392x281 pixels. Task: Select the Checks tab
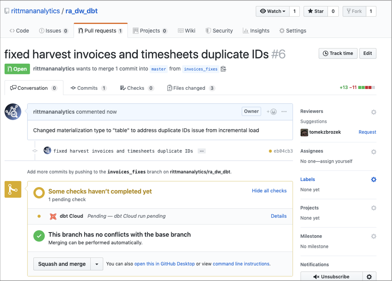point(137,88)
